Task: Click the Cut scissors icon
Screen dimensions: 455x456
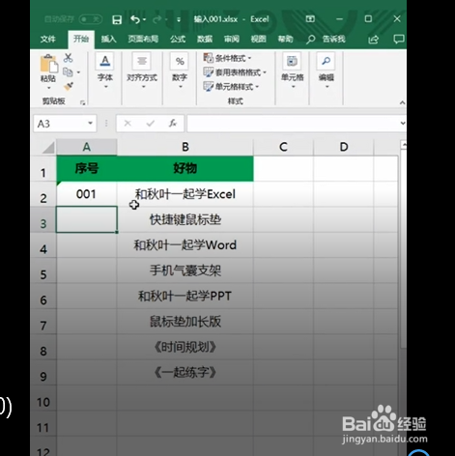Action: [x=68, y=58]
